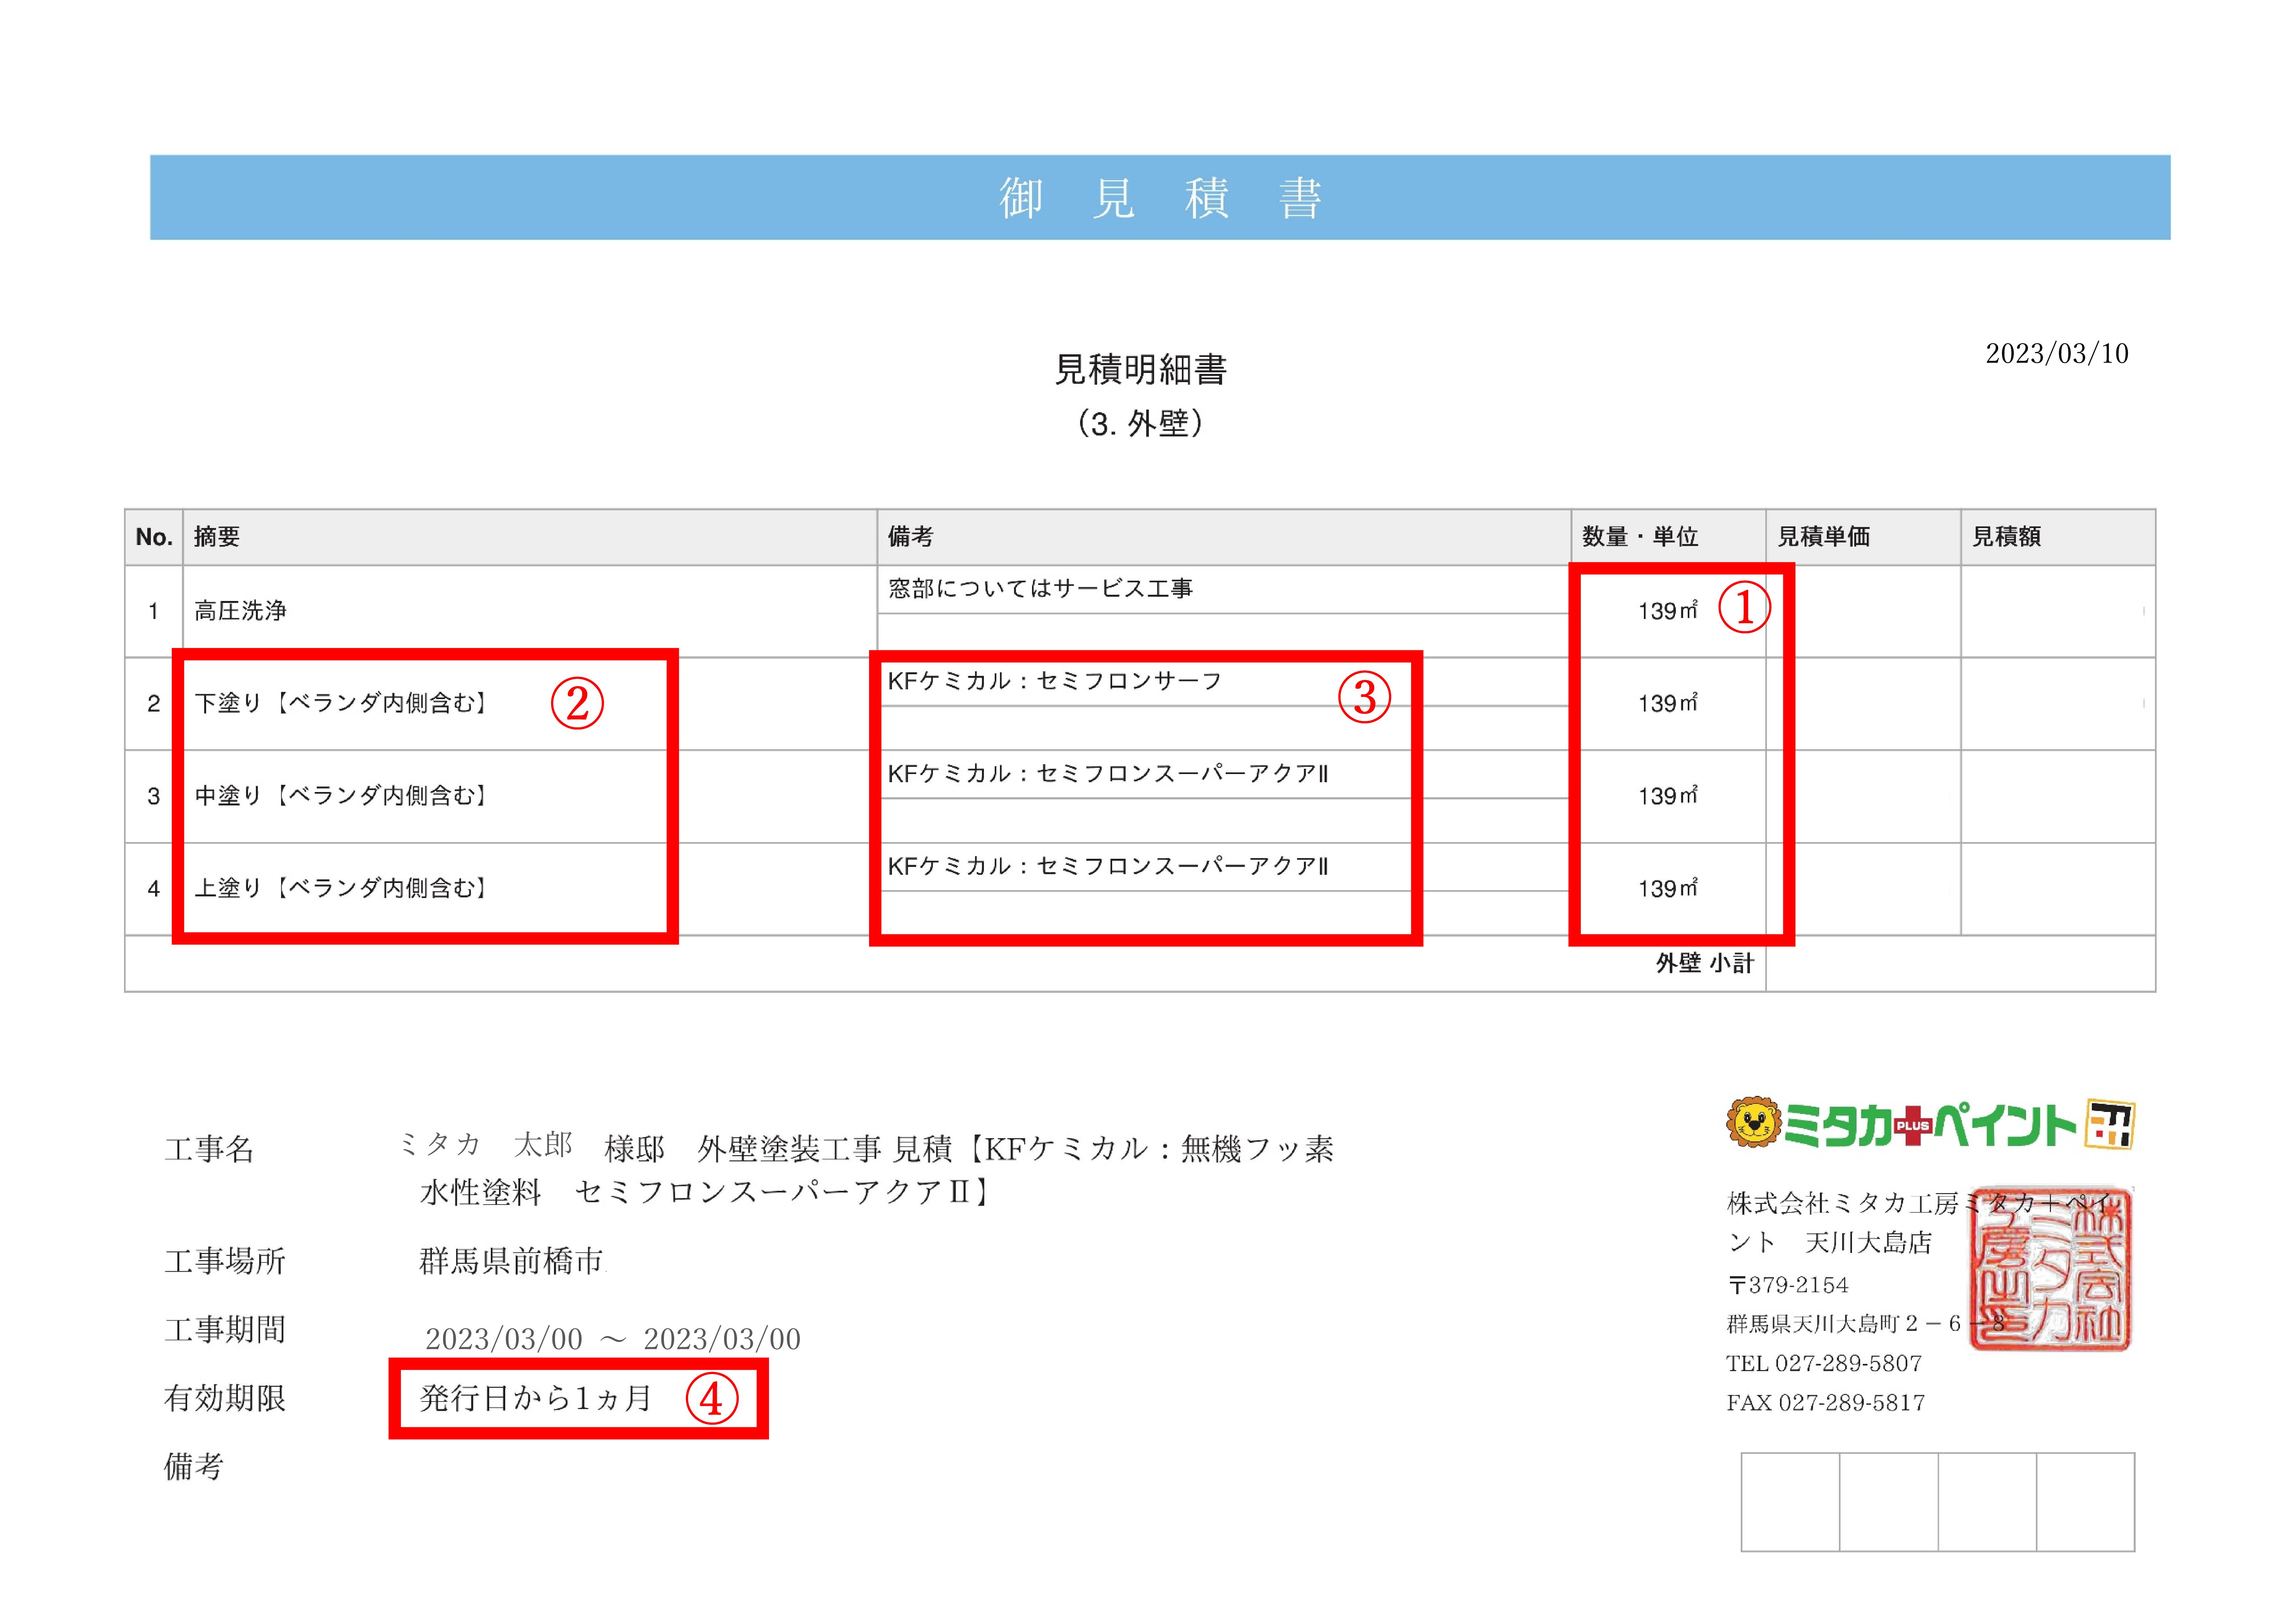This screenshot has width=2296, height=1622.
Task: Select KFケミカル:セミフロンサーフ note
Action: pyautogui.click(x=1055, y=681)
